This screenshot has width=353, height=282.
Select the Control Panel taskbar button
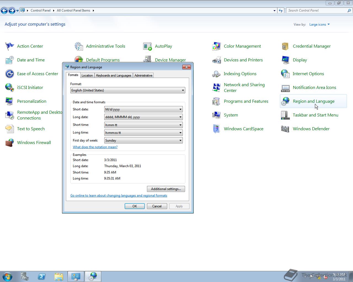coord(76,276)
